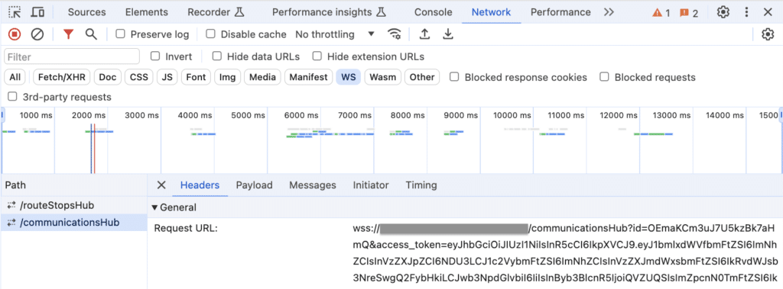Open the No throttling dropdown
The height and width of the screenshot is (289, 783).
pyautogui.click(x=335, y=34)
